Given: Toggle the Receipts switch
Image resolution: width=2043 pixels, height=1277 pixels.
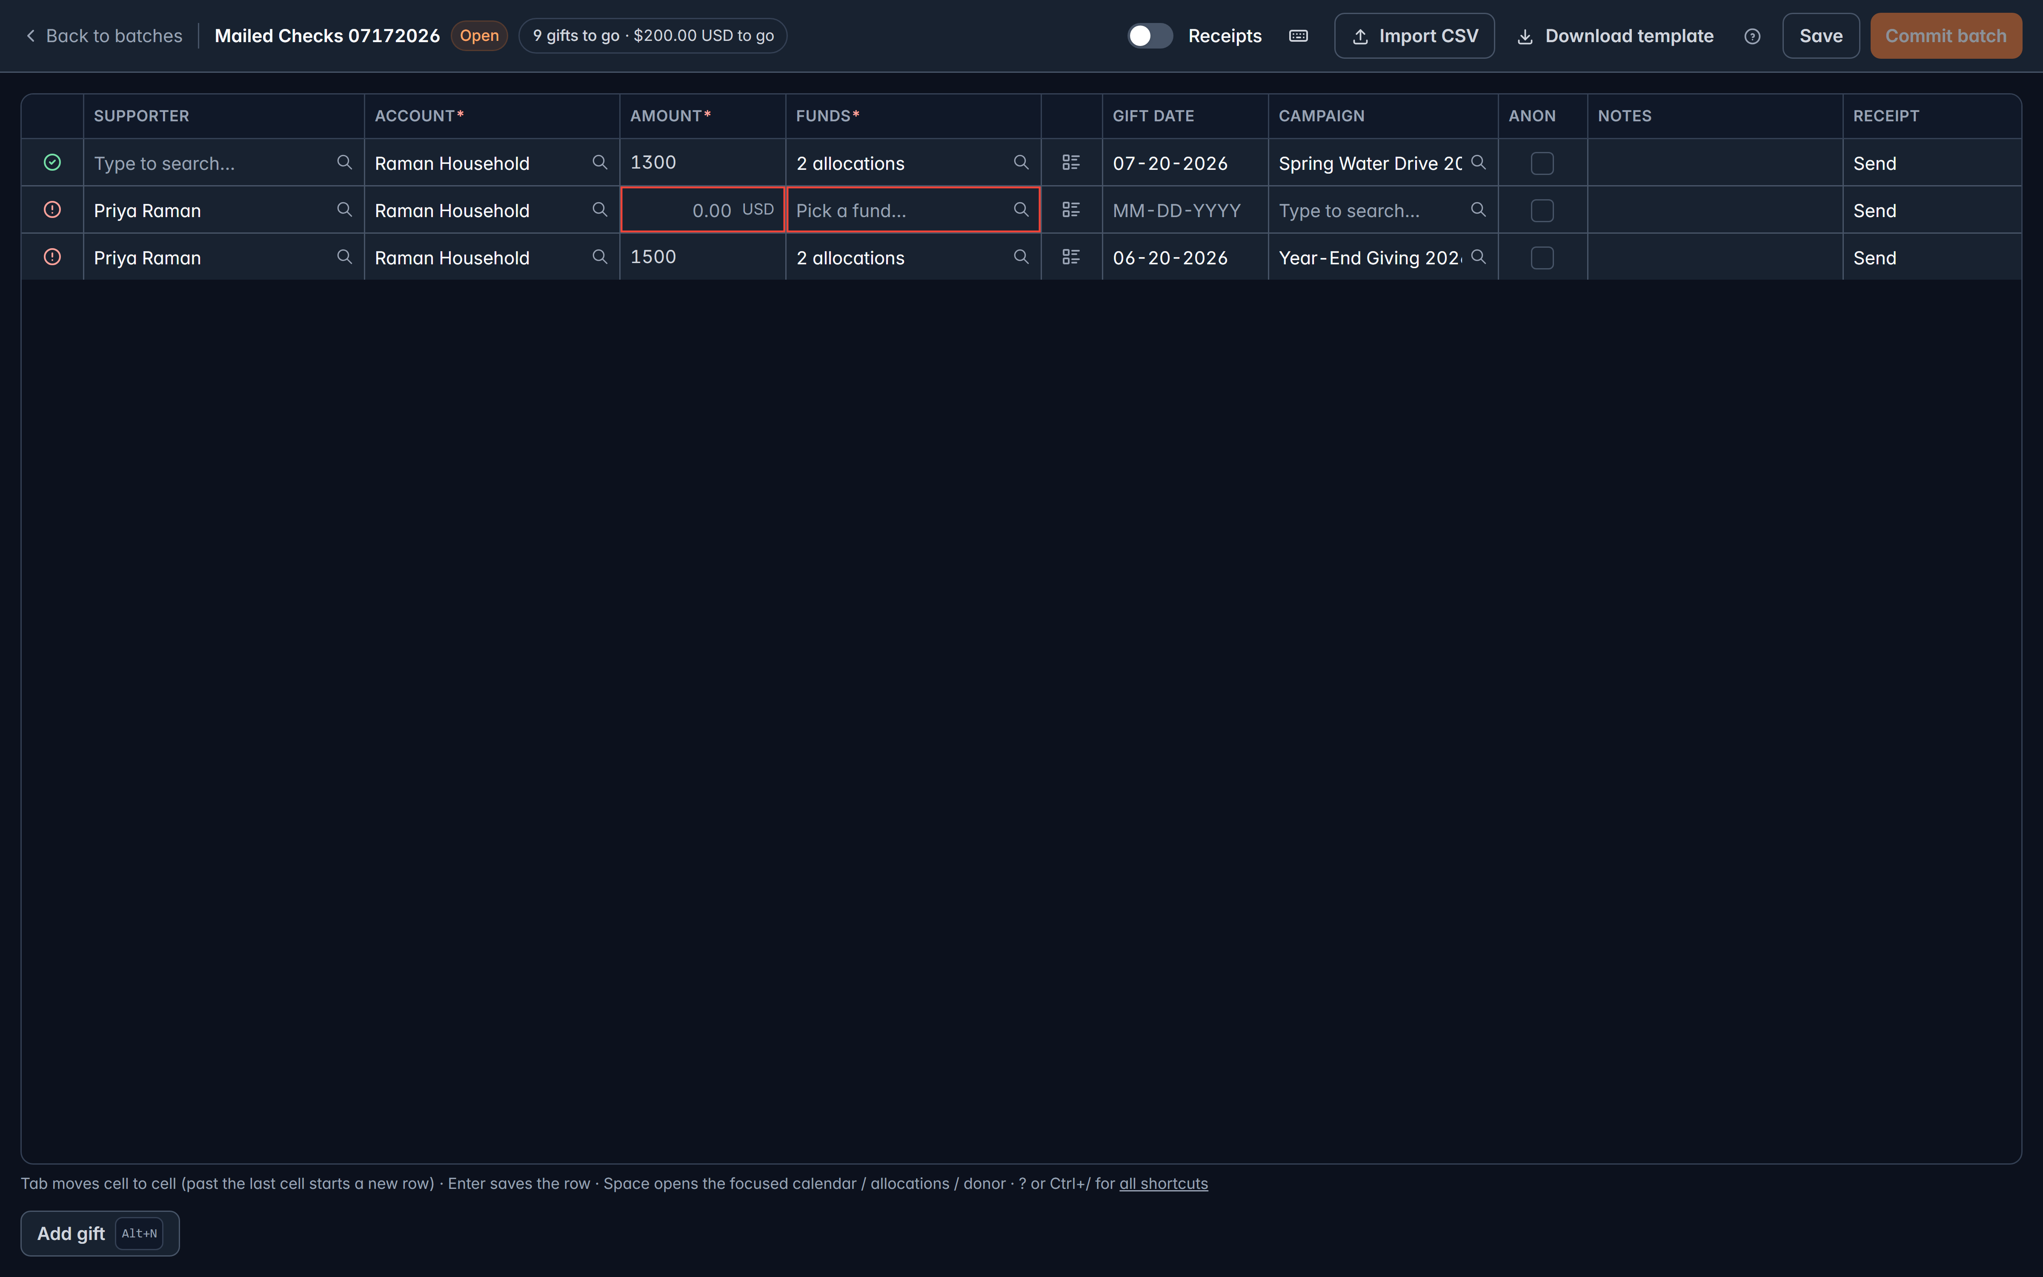Looking at the screenshot, I should (x=1150, y=35).
